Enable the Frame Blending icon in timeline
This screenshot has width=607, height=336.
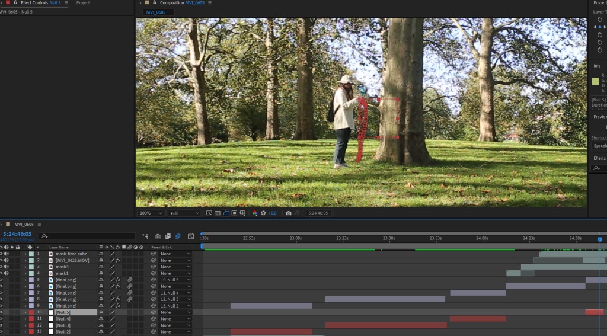pos(168,236)
